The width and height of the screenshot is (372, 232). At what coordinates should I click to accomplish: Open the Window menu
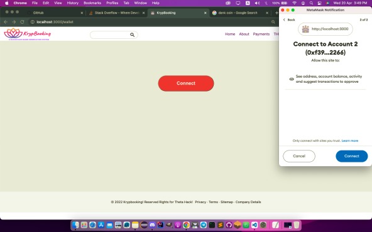coord(141,3)
